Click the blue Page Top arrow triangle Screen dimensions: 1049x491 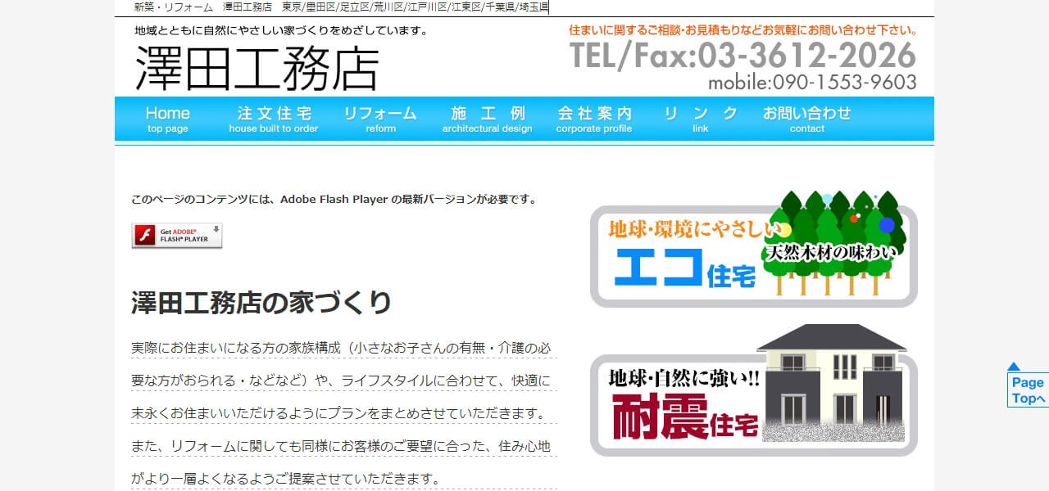pyautogui.click(x=1014, y=367)
